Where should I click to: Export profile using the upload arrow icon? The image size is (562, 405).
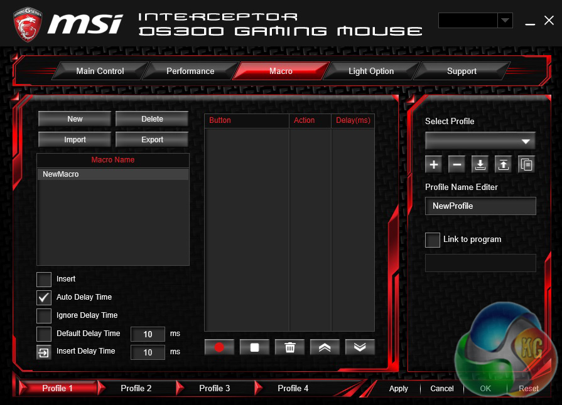[503, 165]
